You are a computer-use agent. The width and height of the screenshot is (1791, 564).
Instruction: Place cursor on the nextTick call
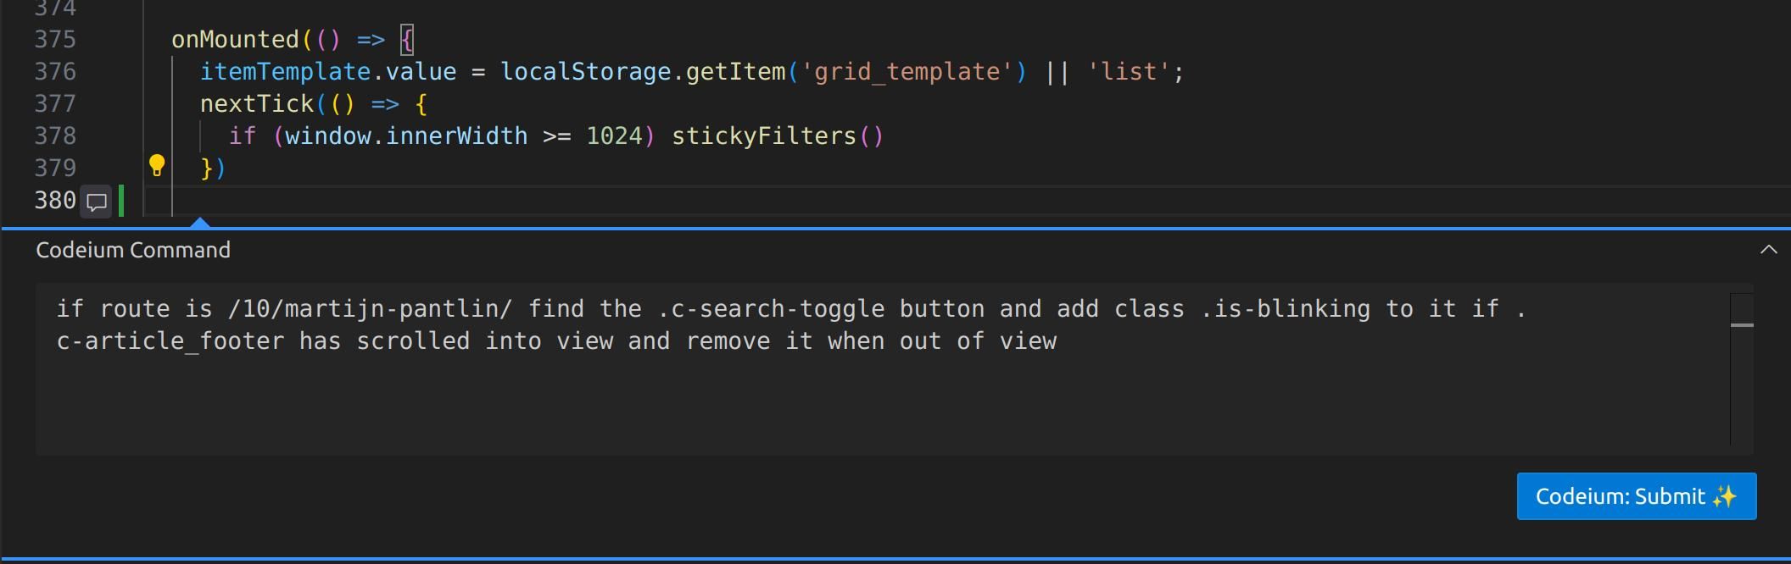coord(257,104)
